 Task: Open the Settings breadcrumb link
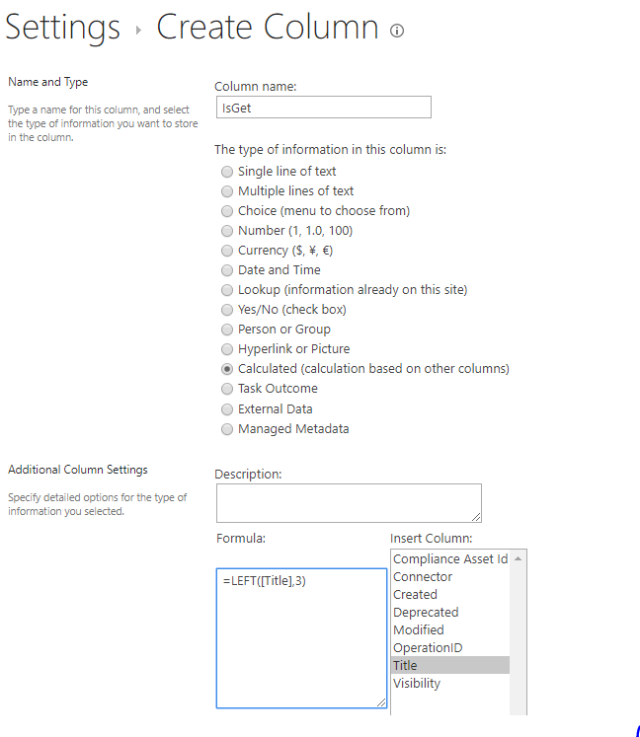point(62,28)
